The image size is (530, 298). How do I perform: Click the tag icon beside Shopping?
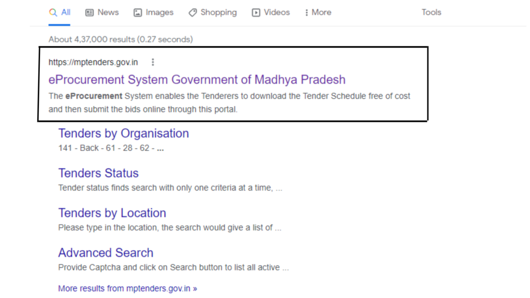tap(193, 12)
